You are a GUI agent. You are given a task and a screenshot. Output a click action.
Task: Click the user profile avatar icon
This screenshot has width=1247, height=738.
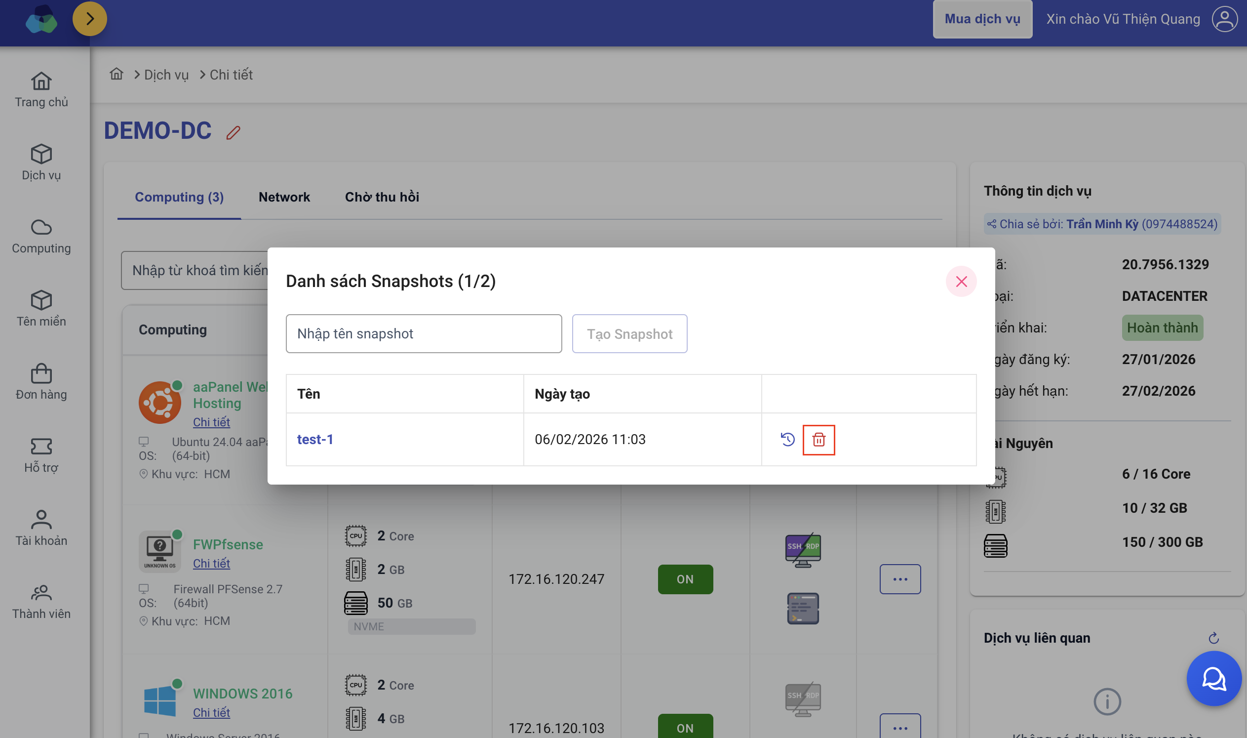tap(1224, 19)
